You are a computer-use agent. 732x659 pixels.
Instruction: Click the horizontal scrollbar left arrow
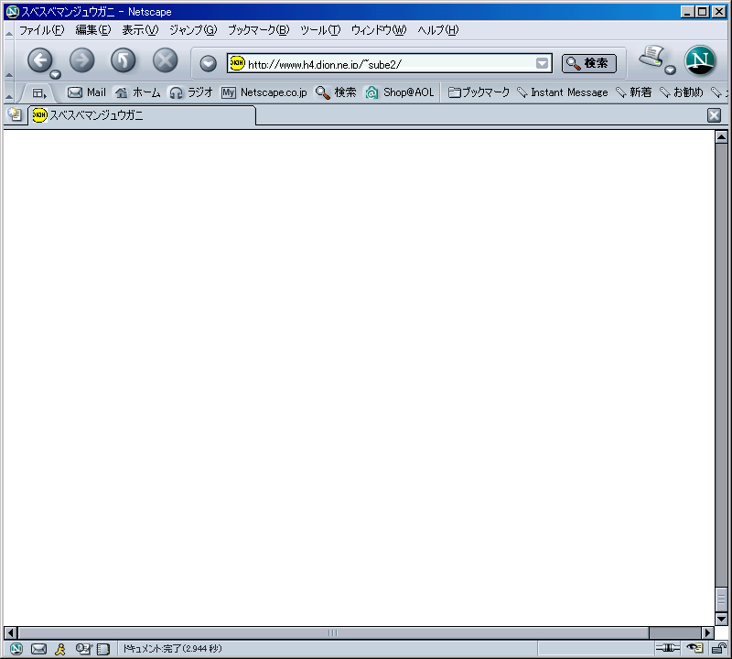coord(11,632)
